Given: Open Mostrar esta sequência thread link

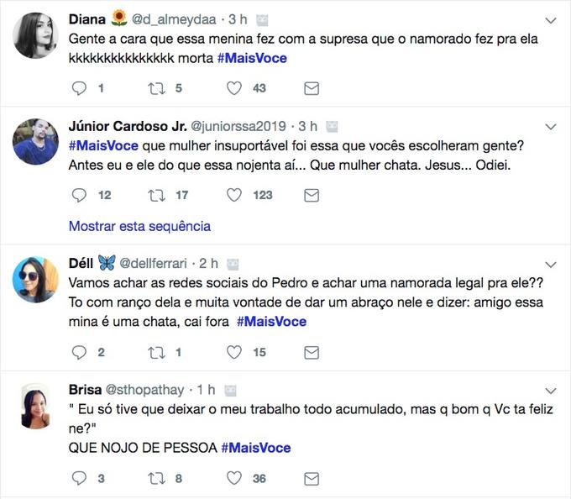Looking at the screenshot, I should pyautogui.click(x=139, y=226).
